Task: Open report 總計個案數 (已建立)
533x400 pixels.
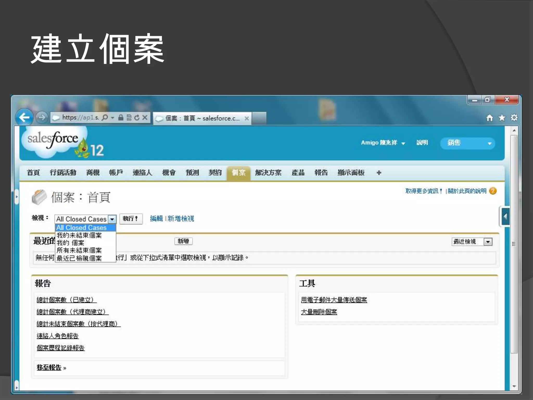Action: 66,300
